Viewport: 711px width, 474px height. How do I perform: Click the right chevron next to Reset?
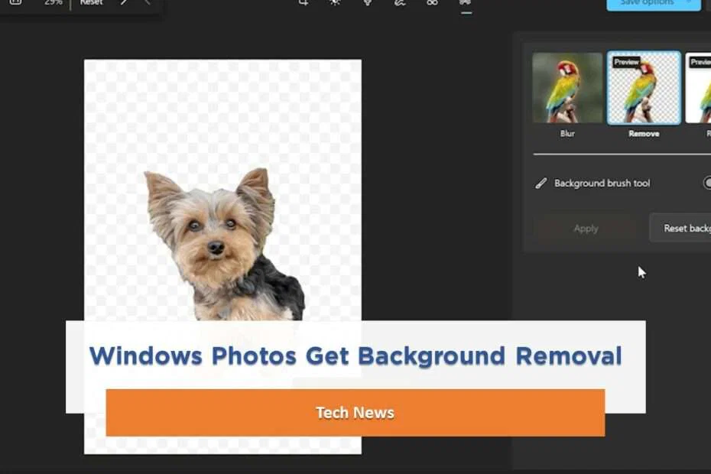(124, 3)
